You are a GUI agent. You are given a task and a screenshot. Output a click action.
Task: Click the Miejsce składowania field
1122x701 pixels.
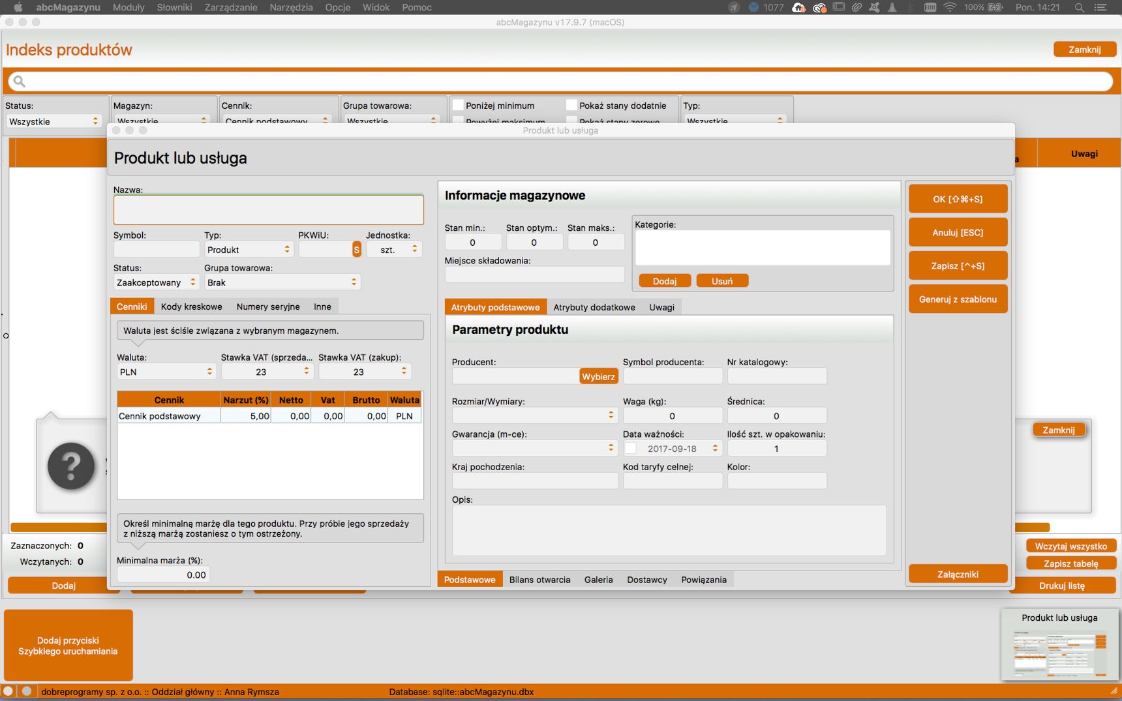pos(534,275)
